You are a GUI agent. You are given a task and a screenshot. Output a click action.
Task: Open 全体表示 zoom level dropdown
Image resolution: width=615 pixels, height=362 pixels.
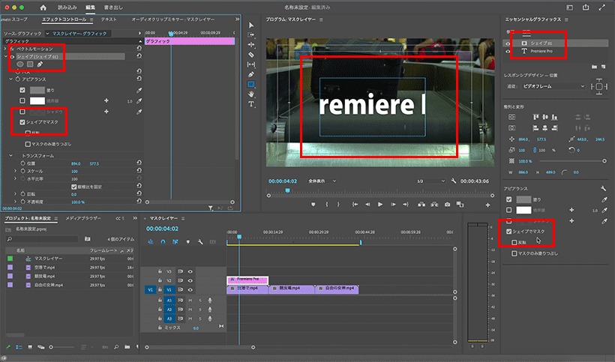(322, 181)
